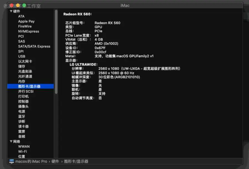The height and width of the screenshot is (169, 249).
Task: Click the vendor value AMD (0x1002)
Action: tap(107, 44)
